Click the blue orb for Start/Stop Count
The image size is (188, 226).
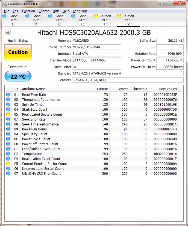point(8,109)
